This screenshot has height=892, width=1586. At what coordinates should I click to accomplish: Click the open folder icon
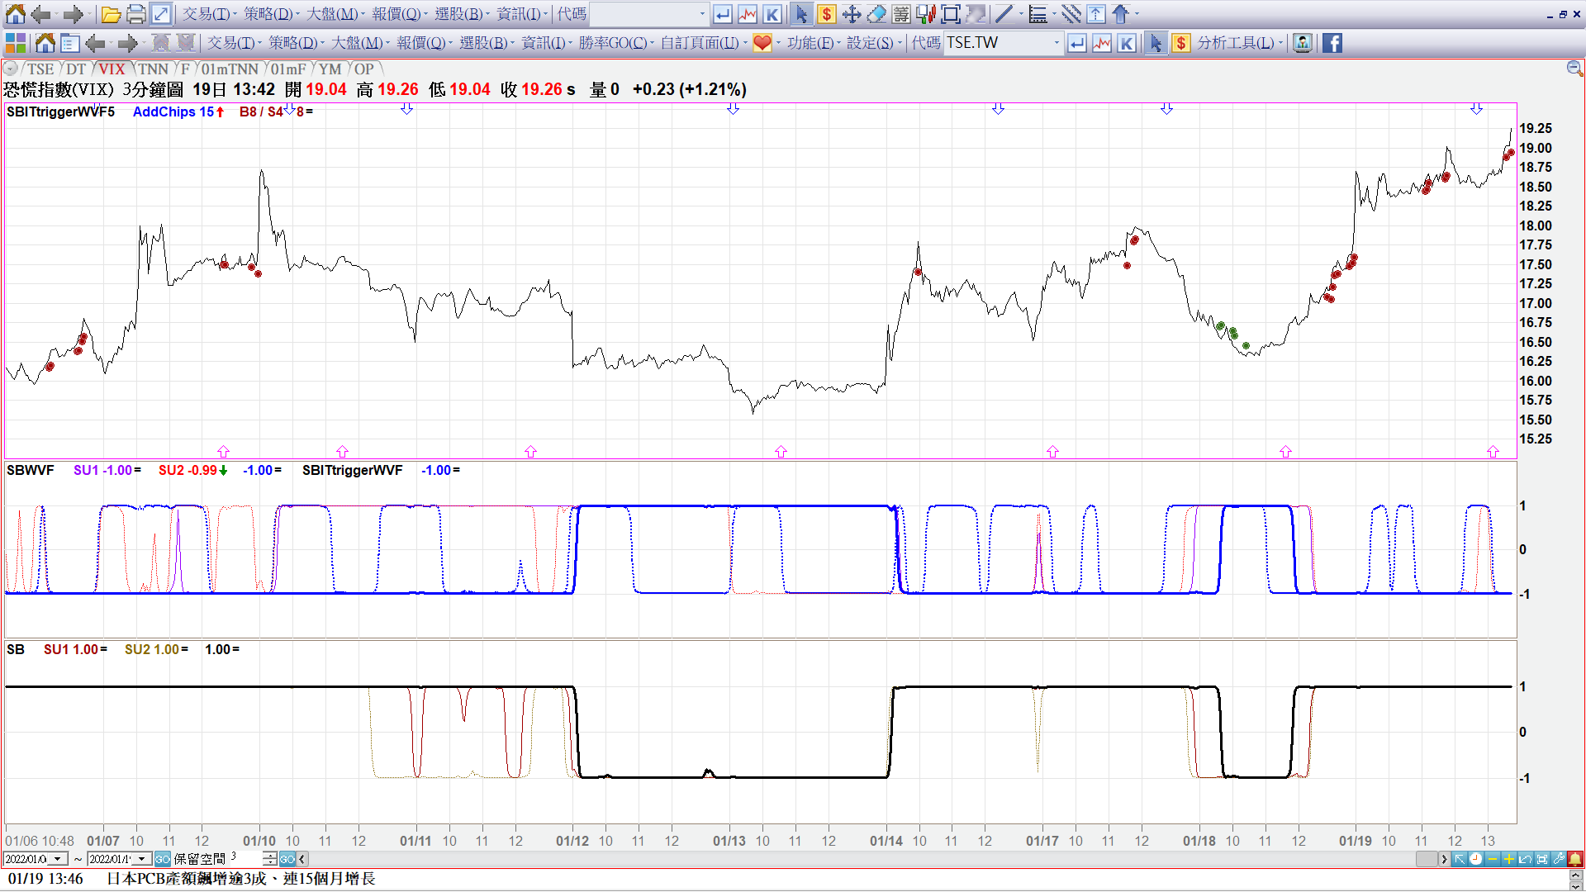coord(111,14)
